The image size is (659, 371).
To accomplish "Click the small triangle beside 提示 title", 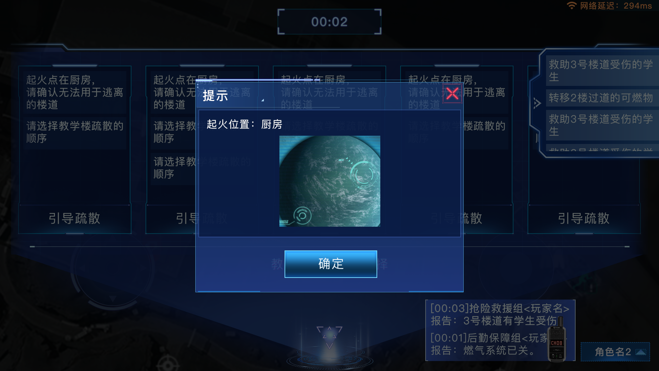I will coord(263,100).
